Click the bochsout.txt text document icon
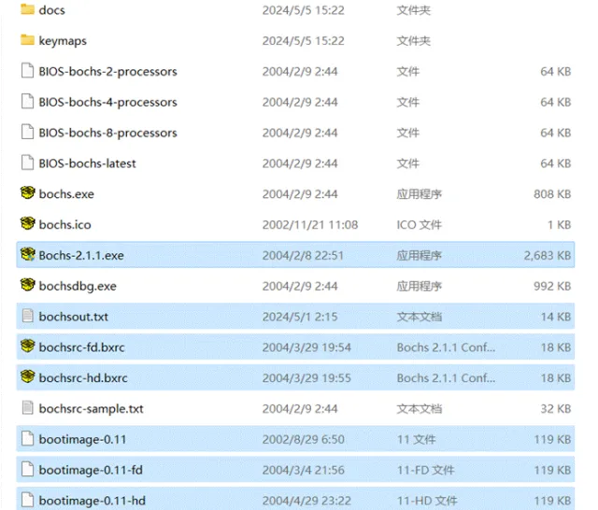Viewport: 598px width, 510px height. 27,316
